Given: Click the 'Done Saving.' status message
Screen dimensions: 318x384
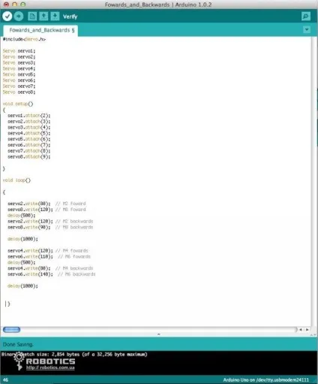Looking at the screenshot, I should coord(18,345).
